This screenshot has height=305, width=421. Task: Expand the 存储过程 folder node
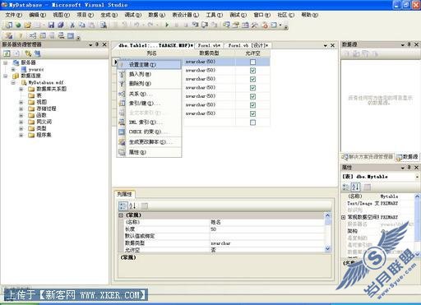click(21, 109)
